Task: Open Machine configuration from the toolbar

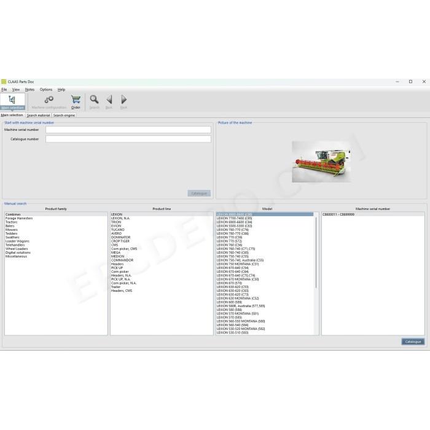Action: [49, 102]
